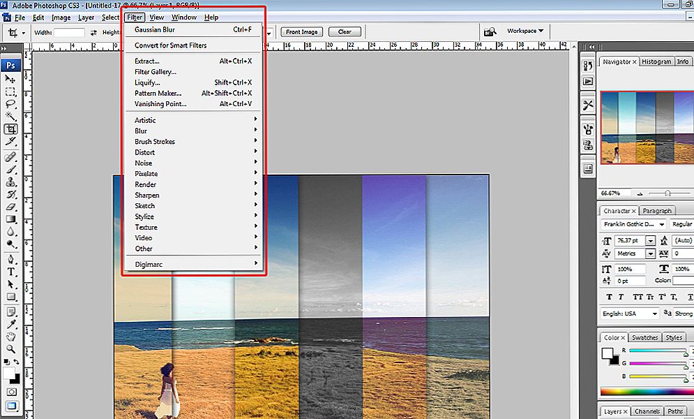Select the Crop tool in the toolbox
Image resolution: width=694 pixels, height=419 pixels.
click(x=10, y=129)
